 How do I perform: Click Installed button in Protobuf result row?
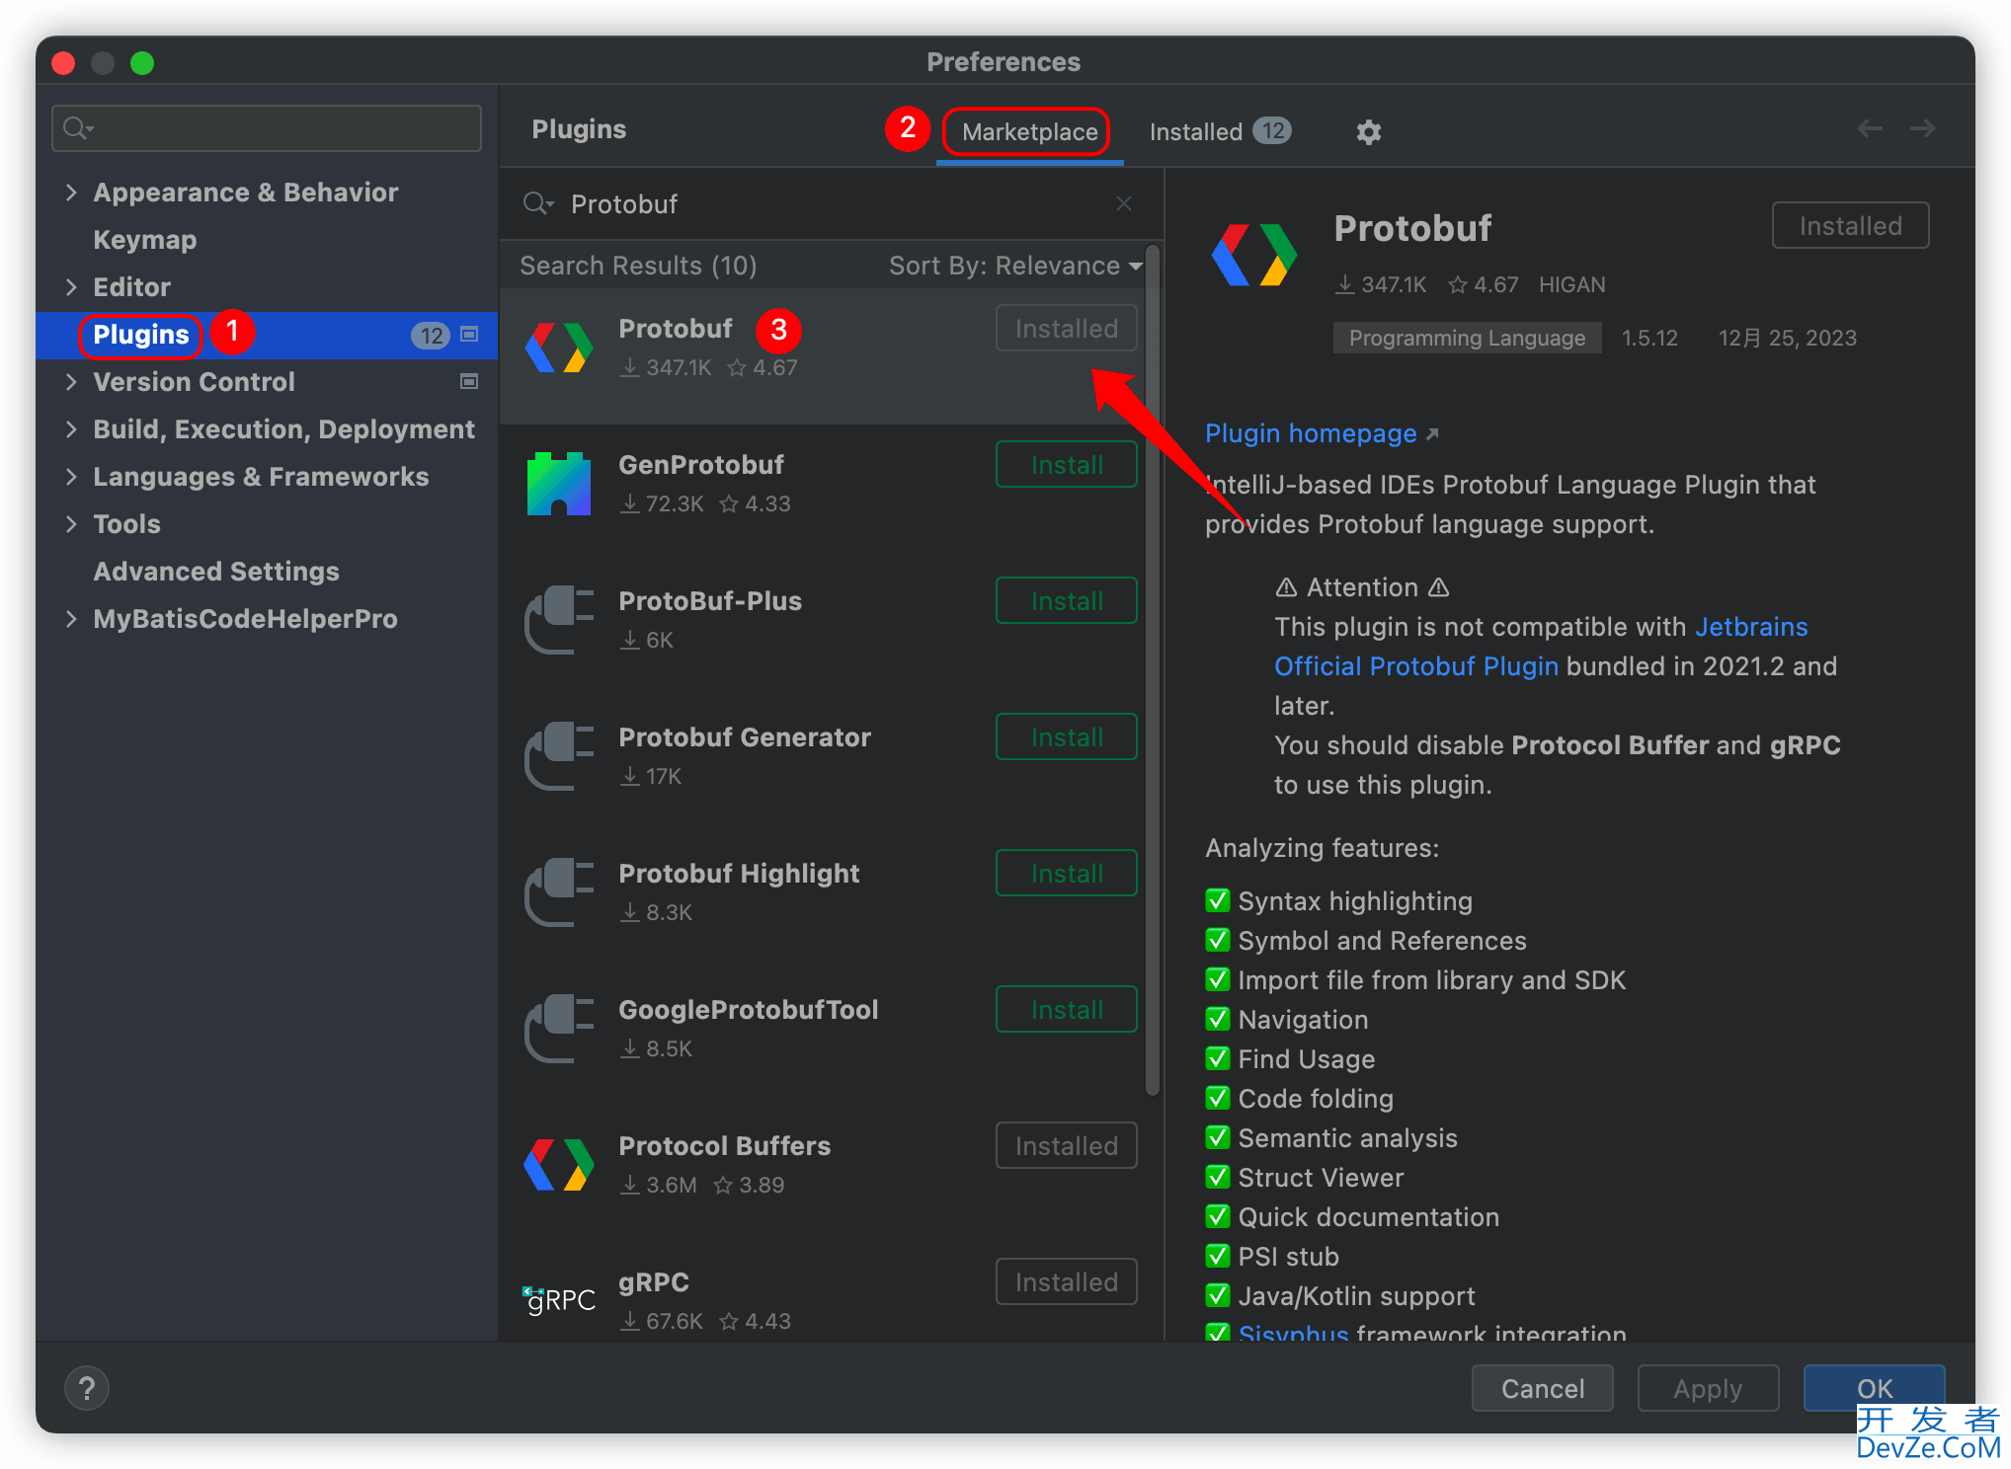click(1066, 328)
